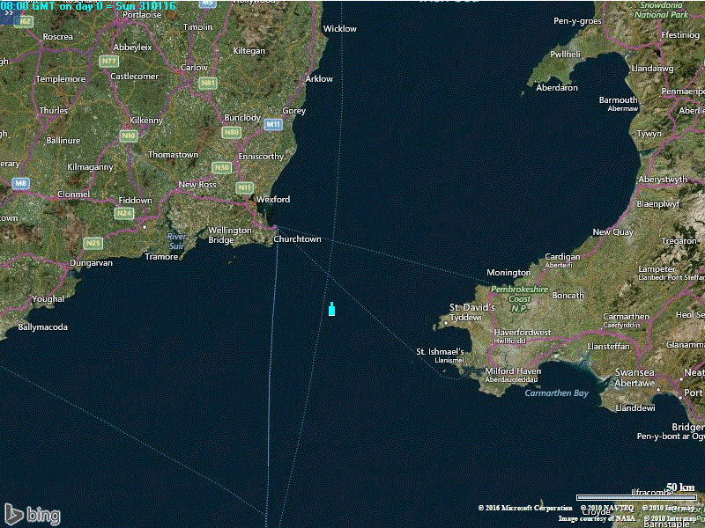Click the N24 road shield near Fiddown
This screenshot has width=705, height=528.
[124, 213]
